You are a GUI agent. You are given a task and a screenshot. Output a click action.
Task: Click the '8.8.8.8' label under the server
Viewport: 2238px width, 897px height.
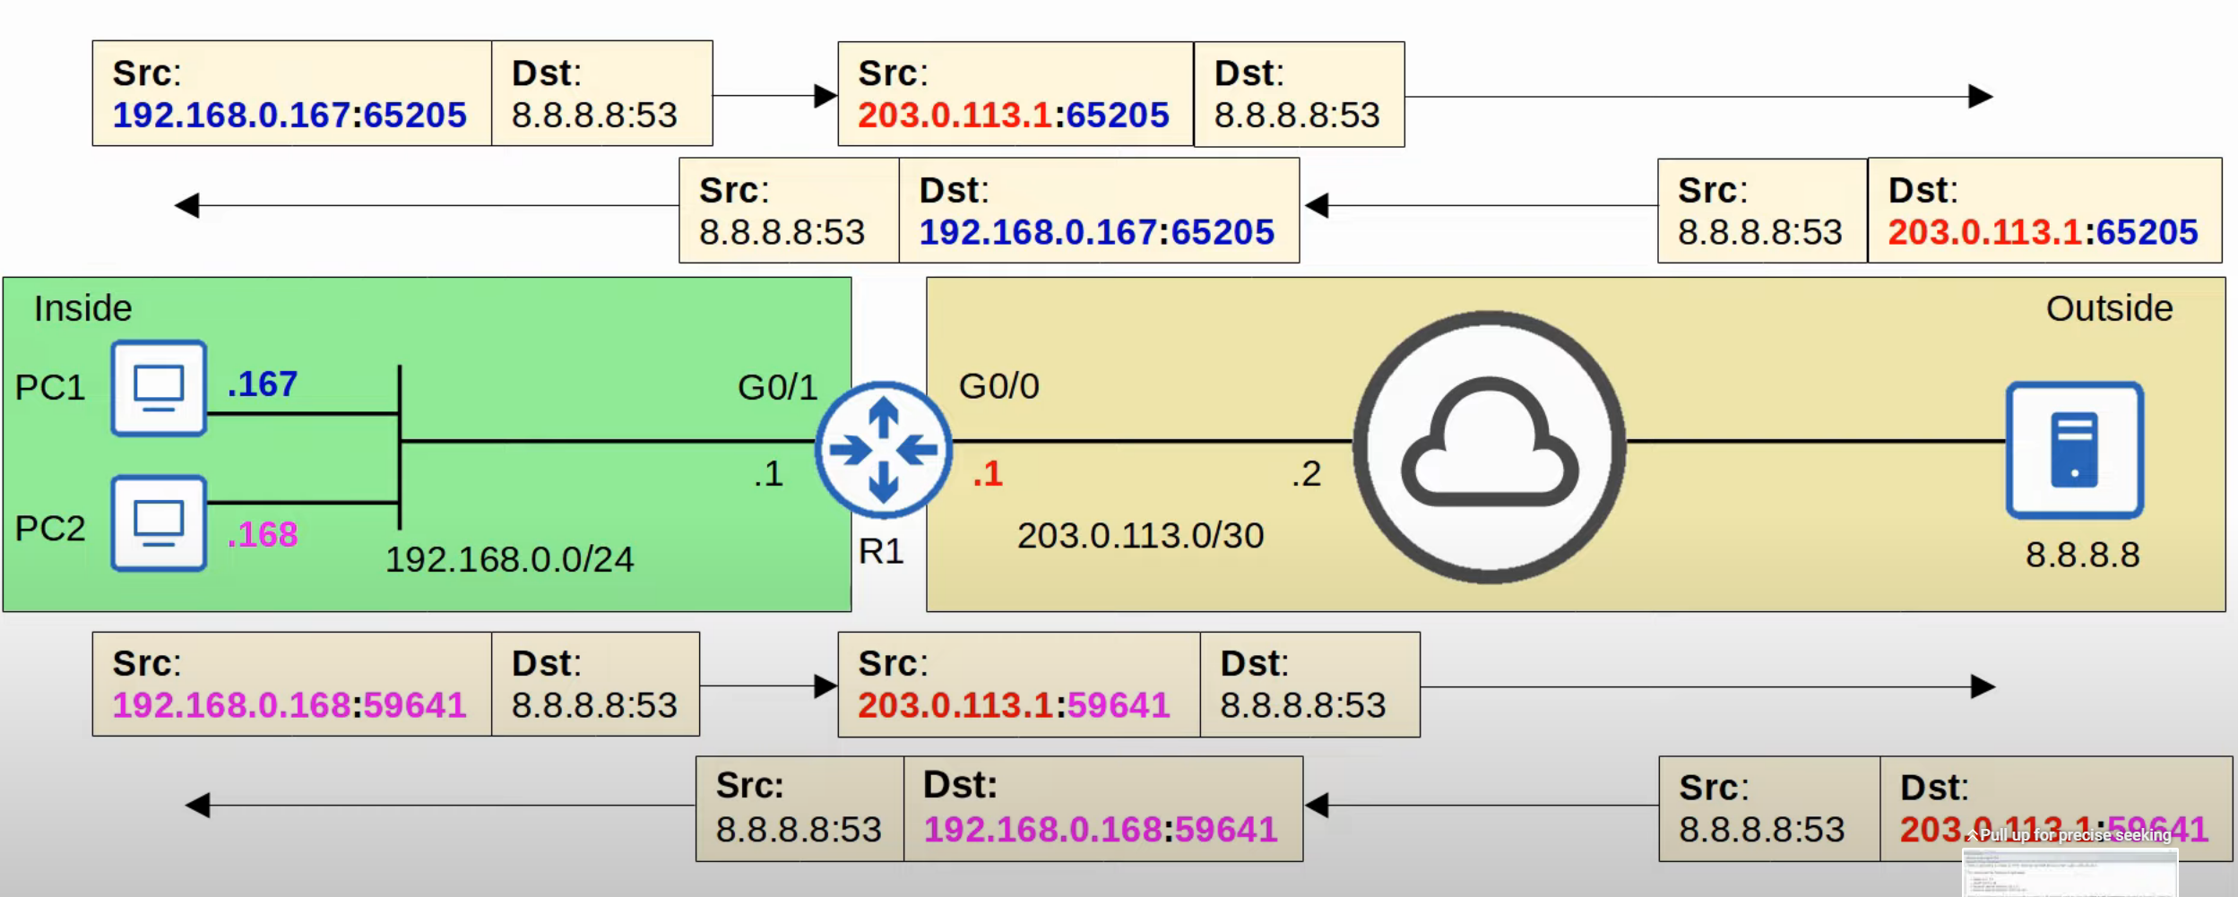[x=2083, y=555]
